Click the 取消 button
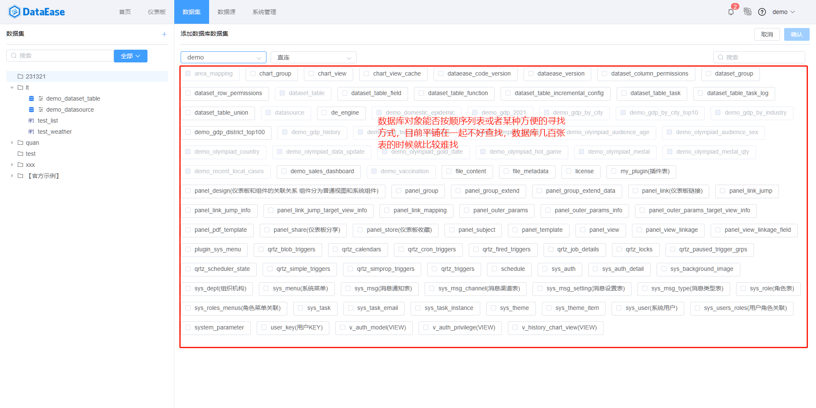Viewport: 816px width, 408px height. 767,34
